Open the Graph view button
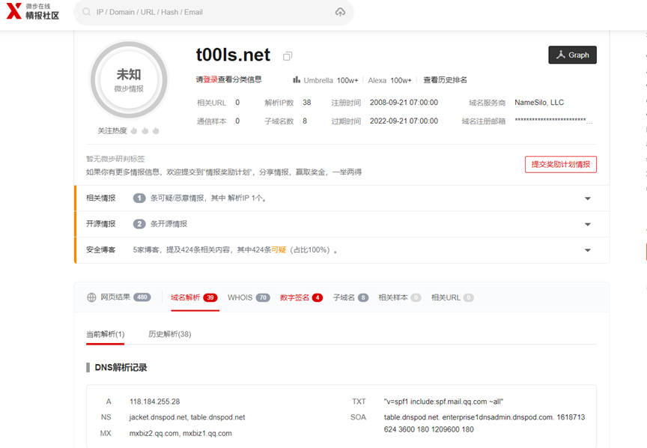The image size is (647, 448). click(x=572, y=55)
